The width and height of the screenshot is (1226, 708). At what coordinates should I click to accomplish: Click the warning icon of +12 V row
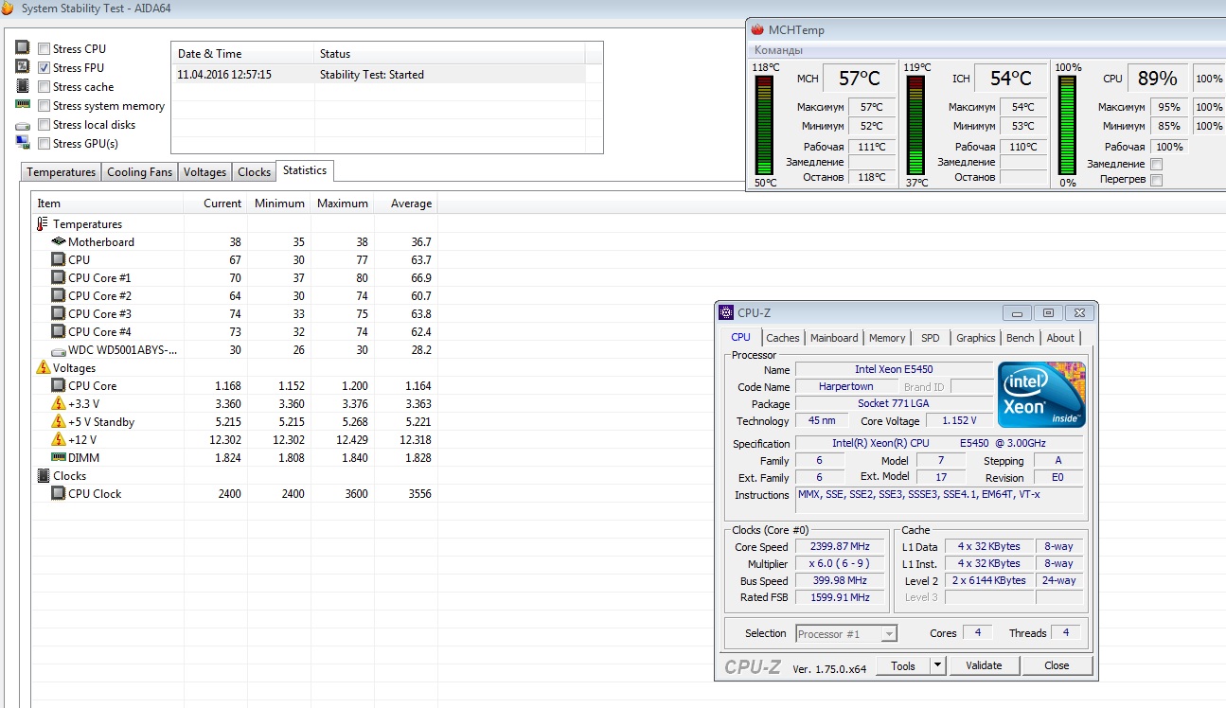[x=59, y=440]
